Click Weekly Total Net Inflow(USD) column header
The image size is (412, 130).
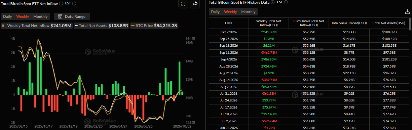268,23
